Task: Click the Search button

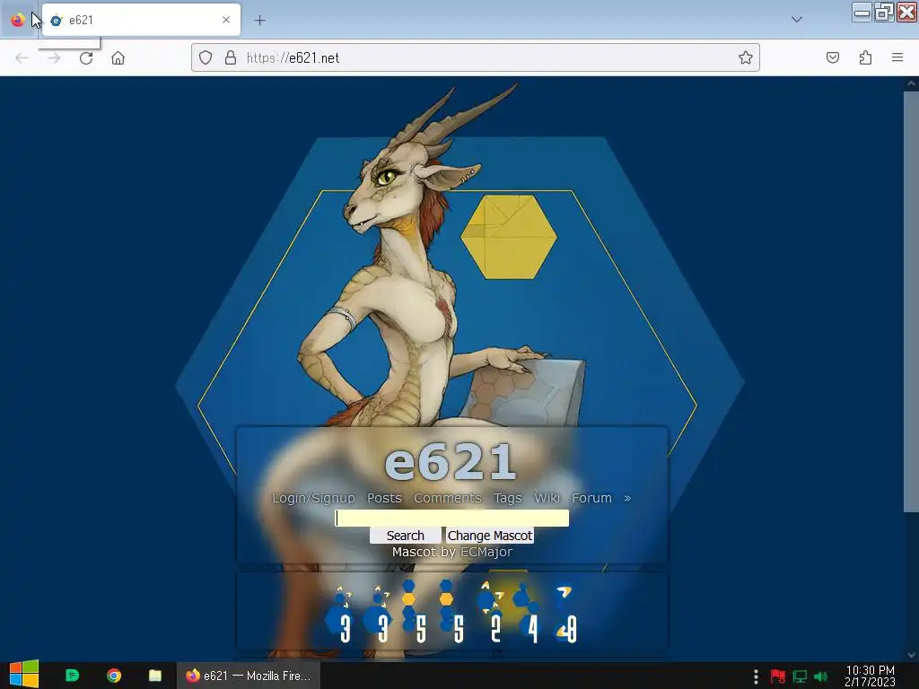Action: coord(405,536)
